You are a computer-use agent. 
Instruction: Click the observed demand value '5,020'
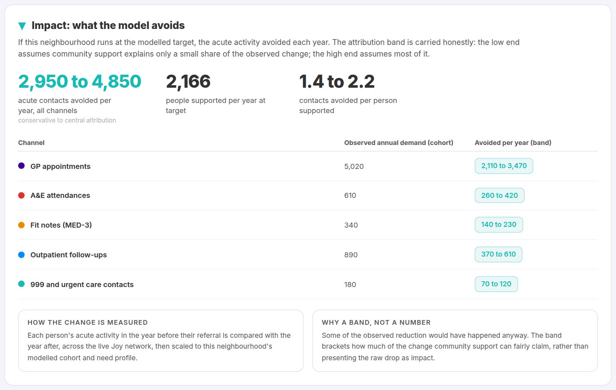click(354, 166)
